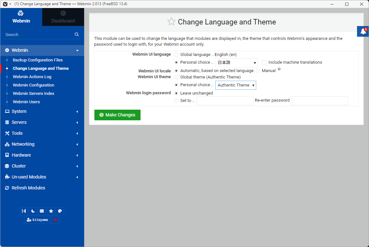Click the Servers stack icon
Screen dimensions: 369x247
(7, 122)
